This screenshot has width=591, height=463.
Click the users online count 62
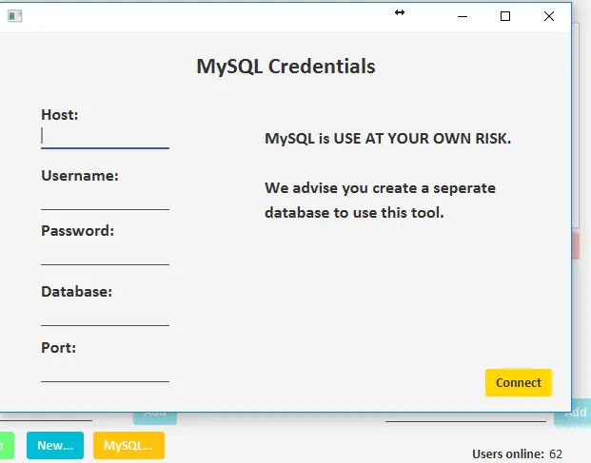(556, 453)
